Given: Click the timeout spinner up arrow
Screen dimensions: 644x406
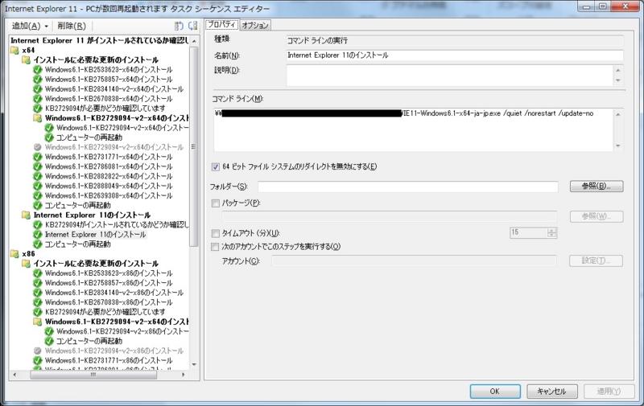Looking at the screenshot, I should coord(552,231).
